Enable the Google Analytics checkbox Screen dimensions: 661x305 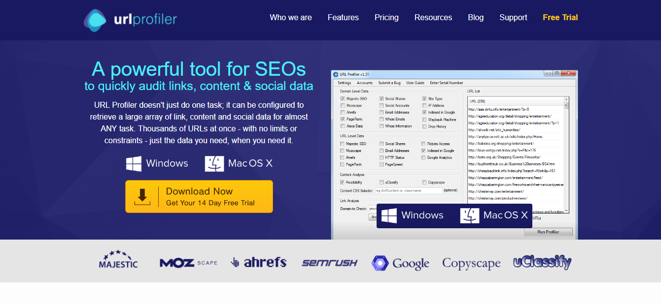tap(423, 157)
